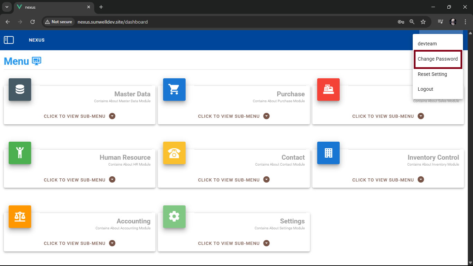
Task: Choose Reset Setting in the dropdown menu
Action: pyautogui.click(x=432, y=74)
